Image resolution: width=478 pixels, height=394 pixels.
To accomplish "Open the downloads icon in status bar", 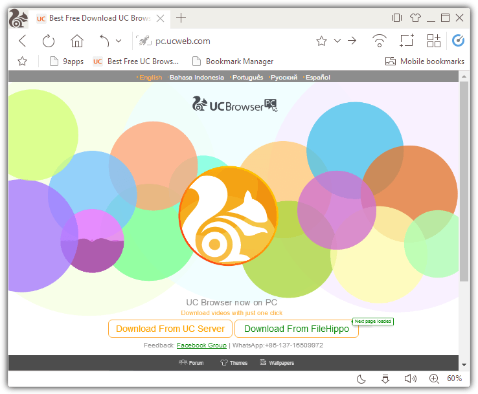I will pos(385,378).
